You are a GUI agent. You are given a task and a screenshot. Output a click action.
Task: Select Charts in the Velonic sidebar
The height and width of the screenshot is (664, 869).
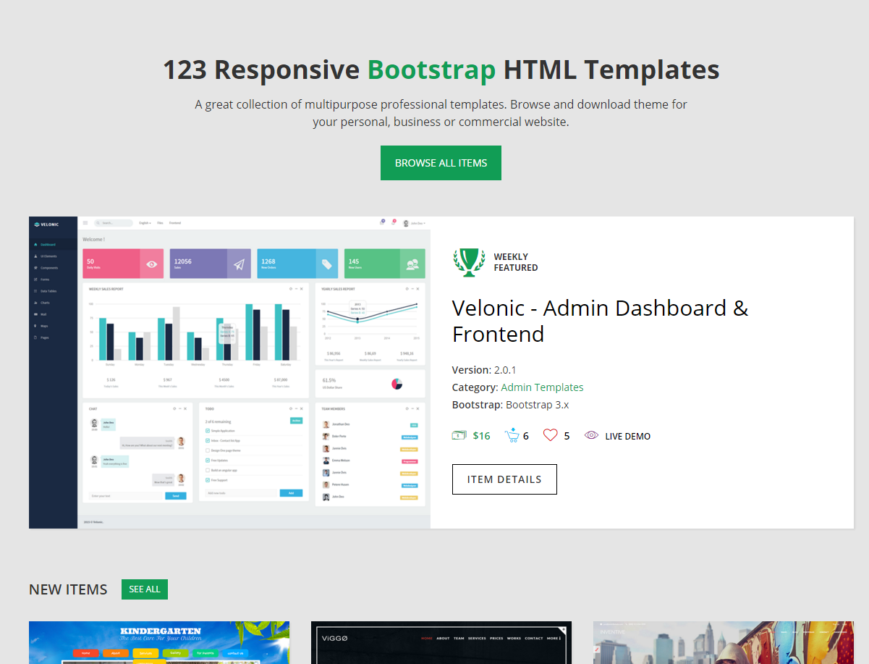pos(45,303)
